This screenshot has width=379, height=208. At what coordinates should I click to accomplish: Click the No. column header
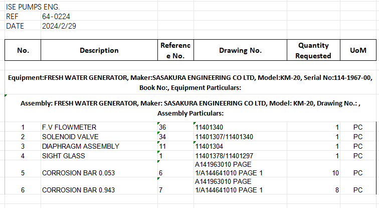coord(23,50)
